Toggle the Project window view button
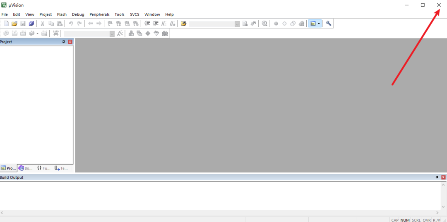 pyautogui.click(x=313, y=24)
